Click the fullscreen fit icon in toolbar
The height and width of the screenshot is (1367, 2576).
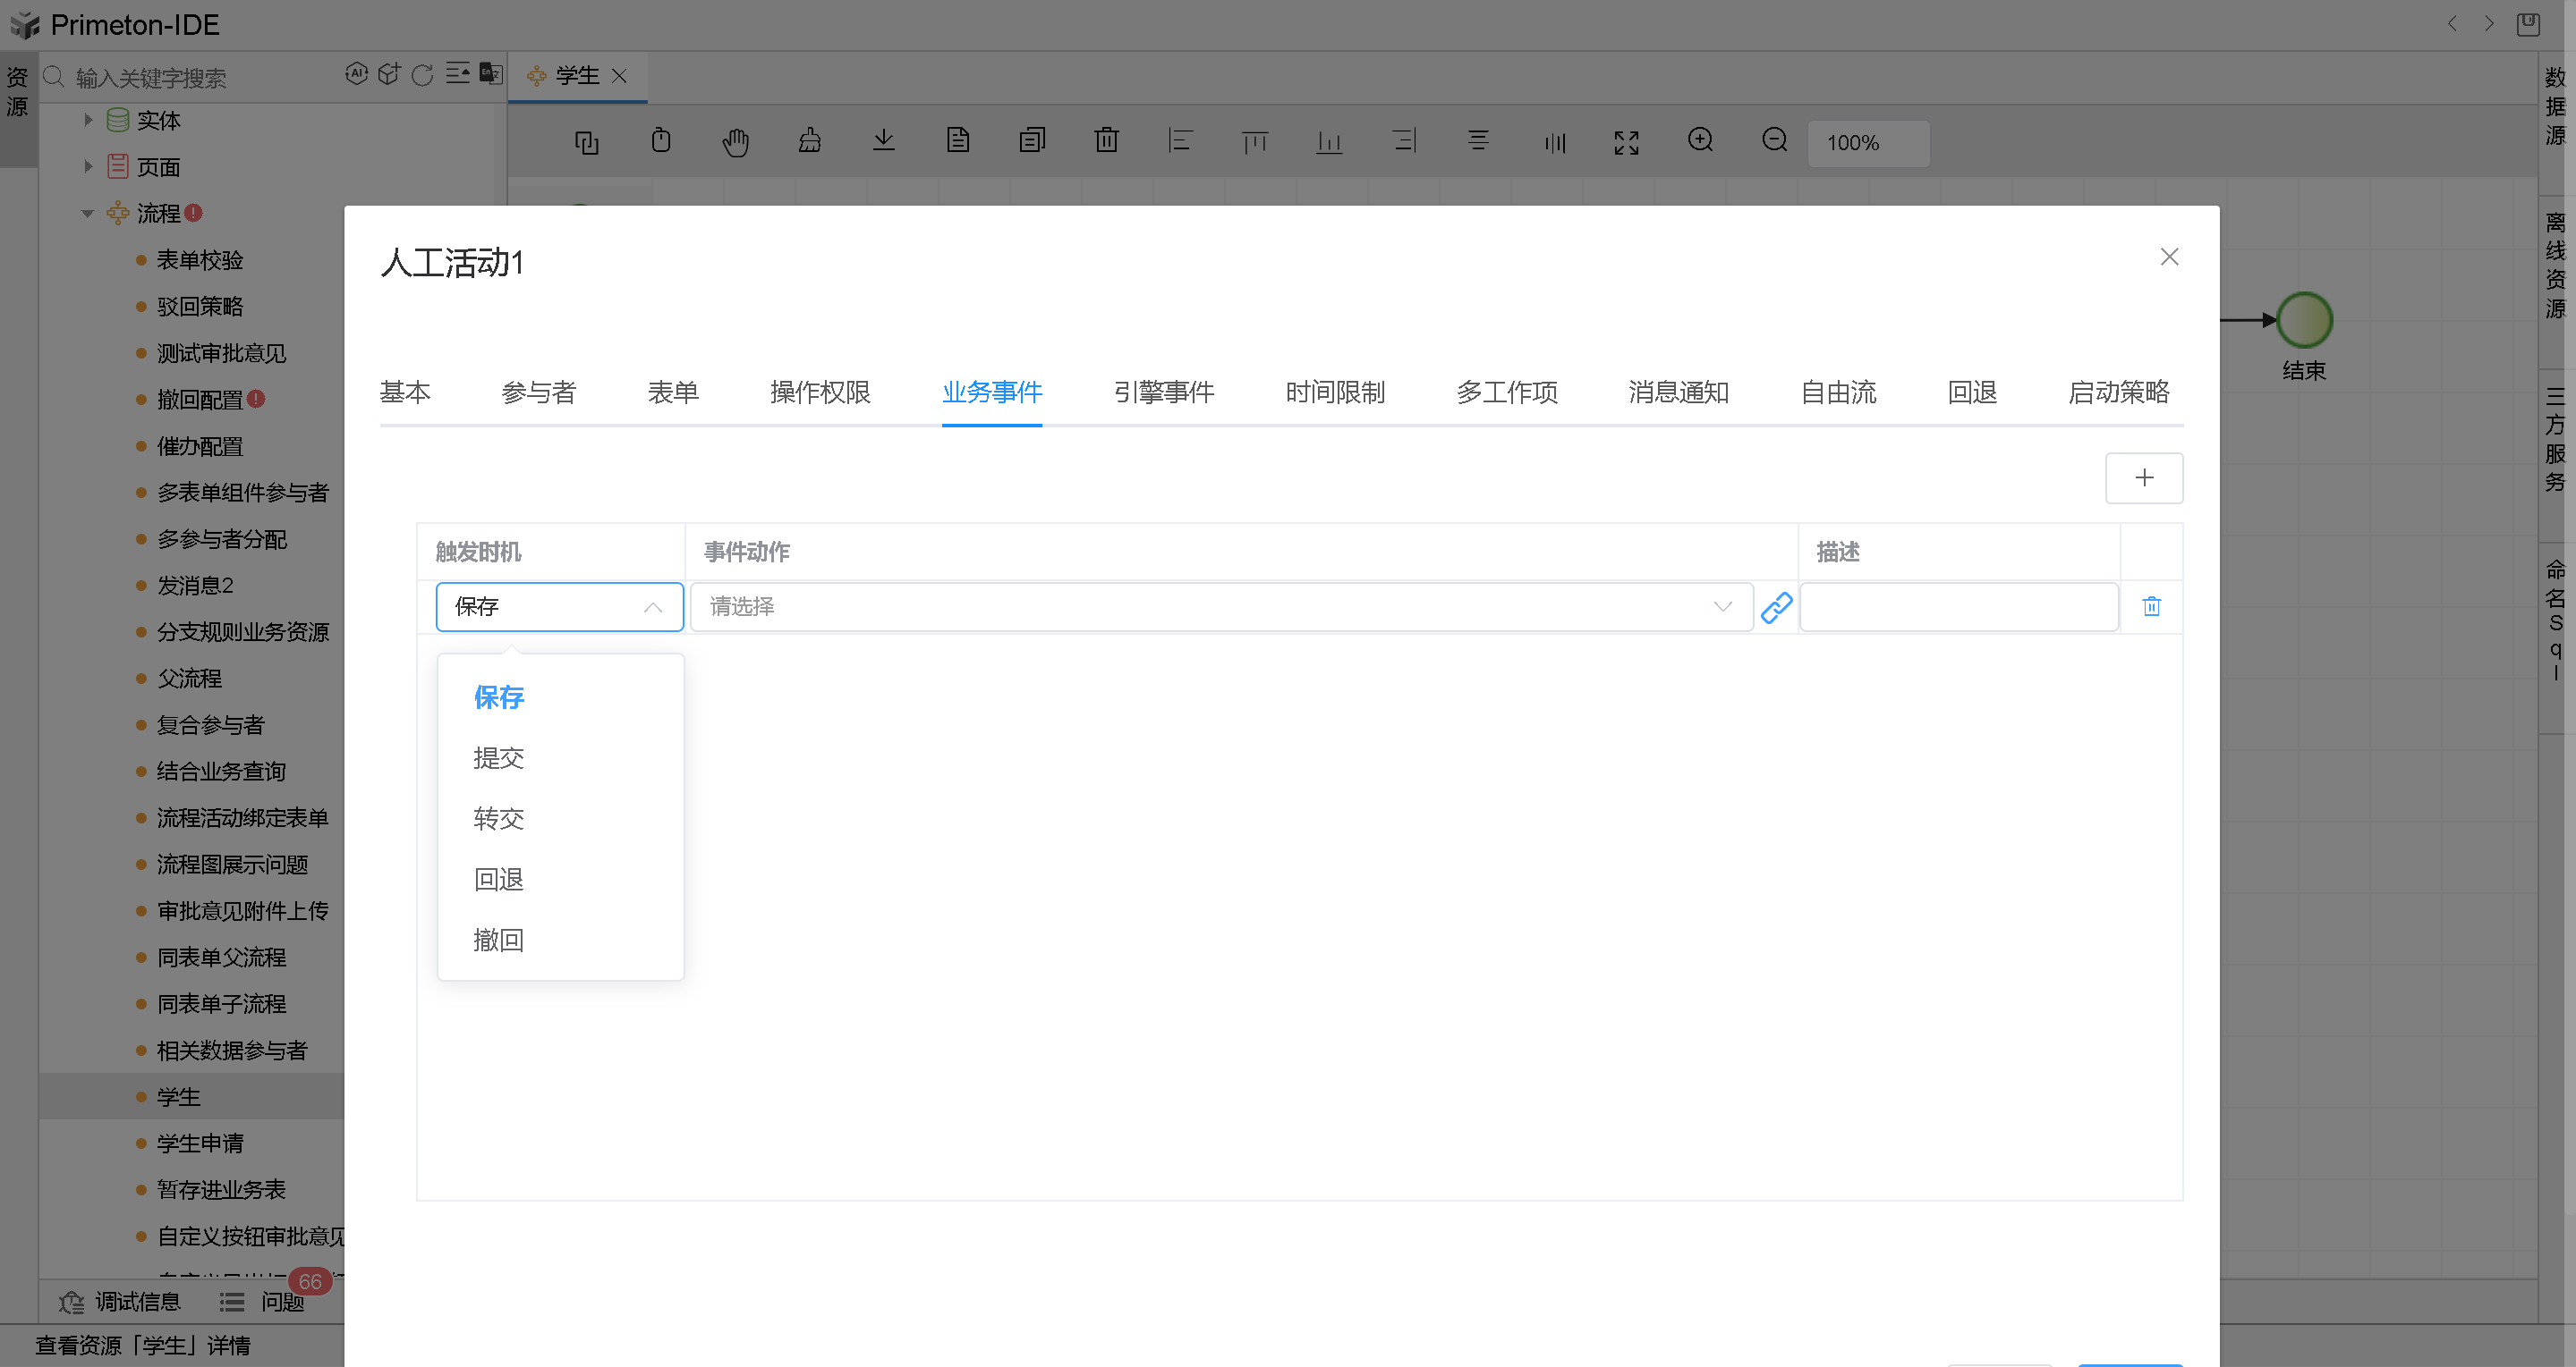coord(1626,143)
